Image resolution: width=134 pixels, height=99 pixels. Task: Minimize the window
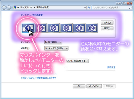119,3
